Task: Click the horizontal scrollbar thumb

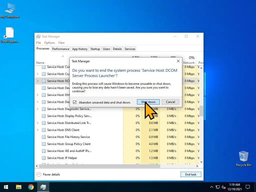Action: tap(99, 166)
